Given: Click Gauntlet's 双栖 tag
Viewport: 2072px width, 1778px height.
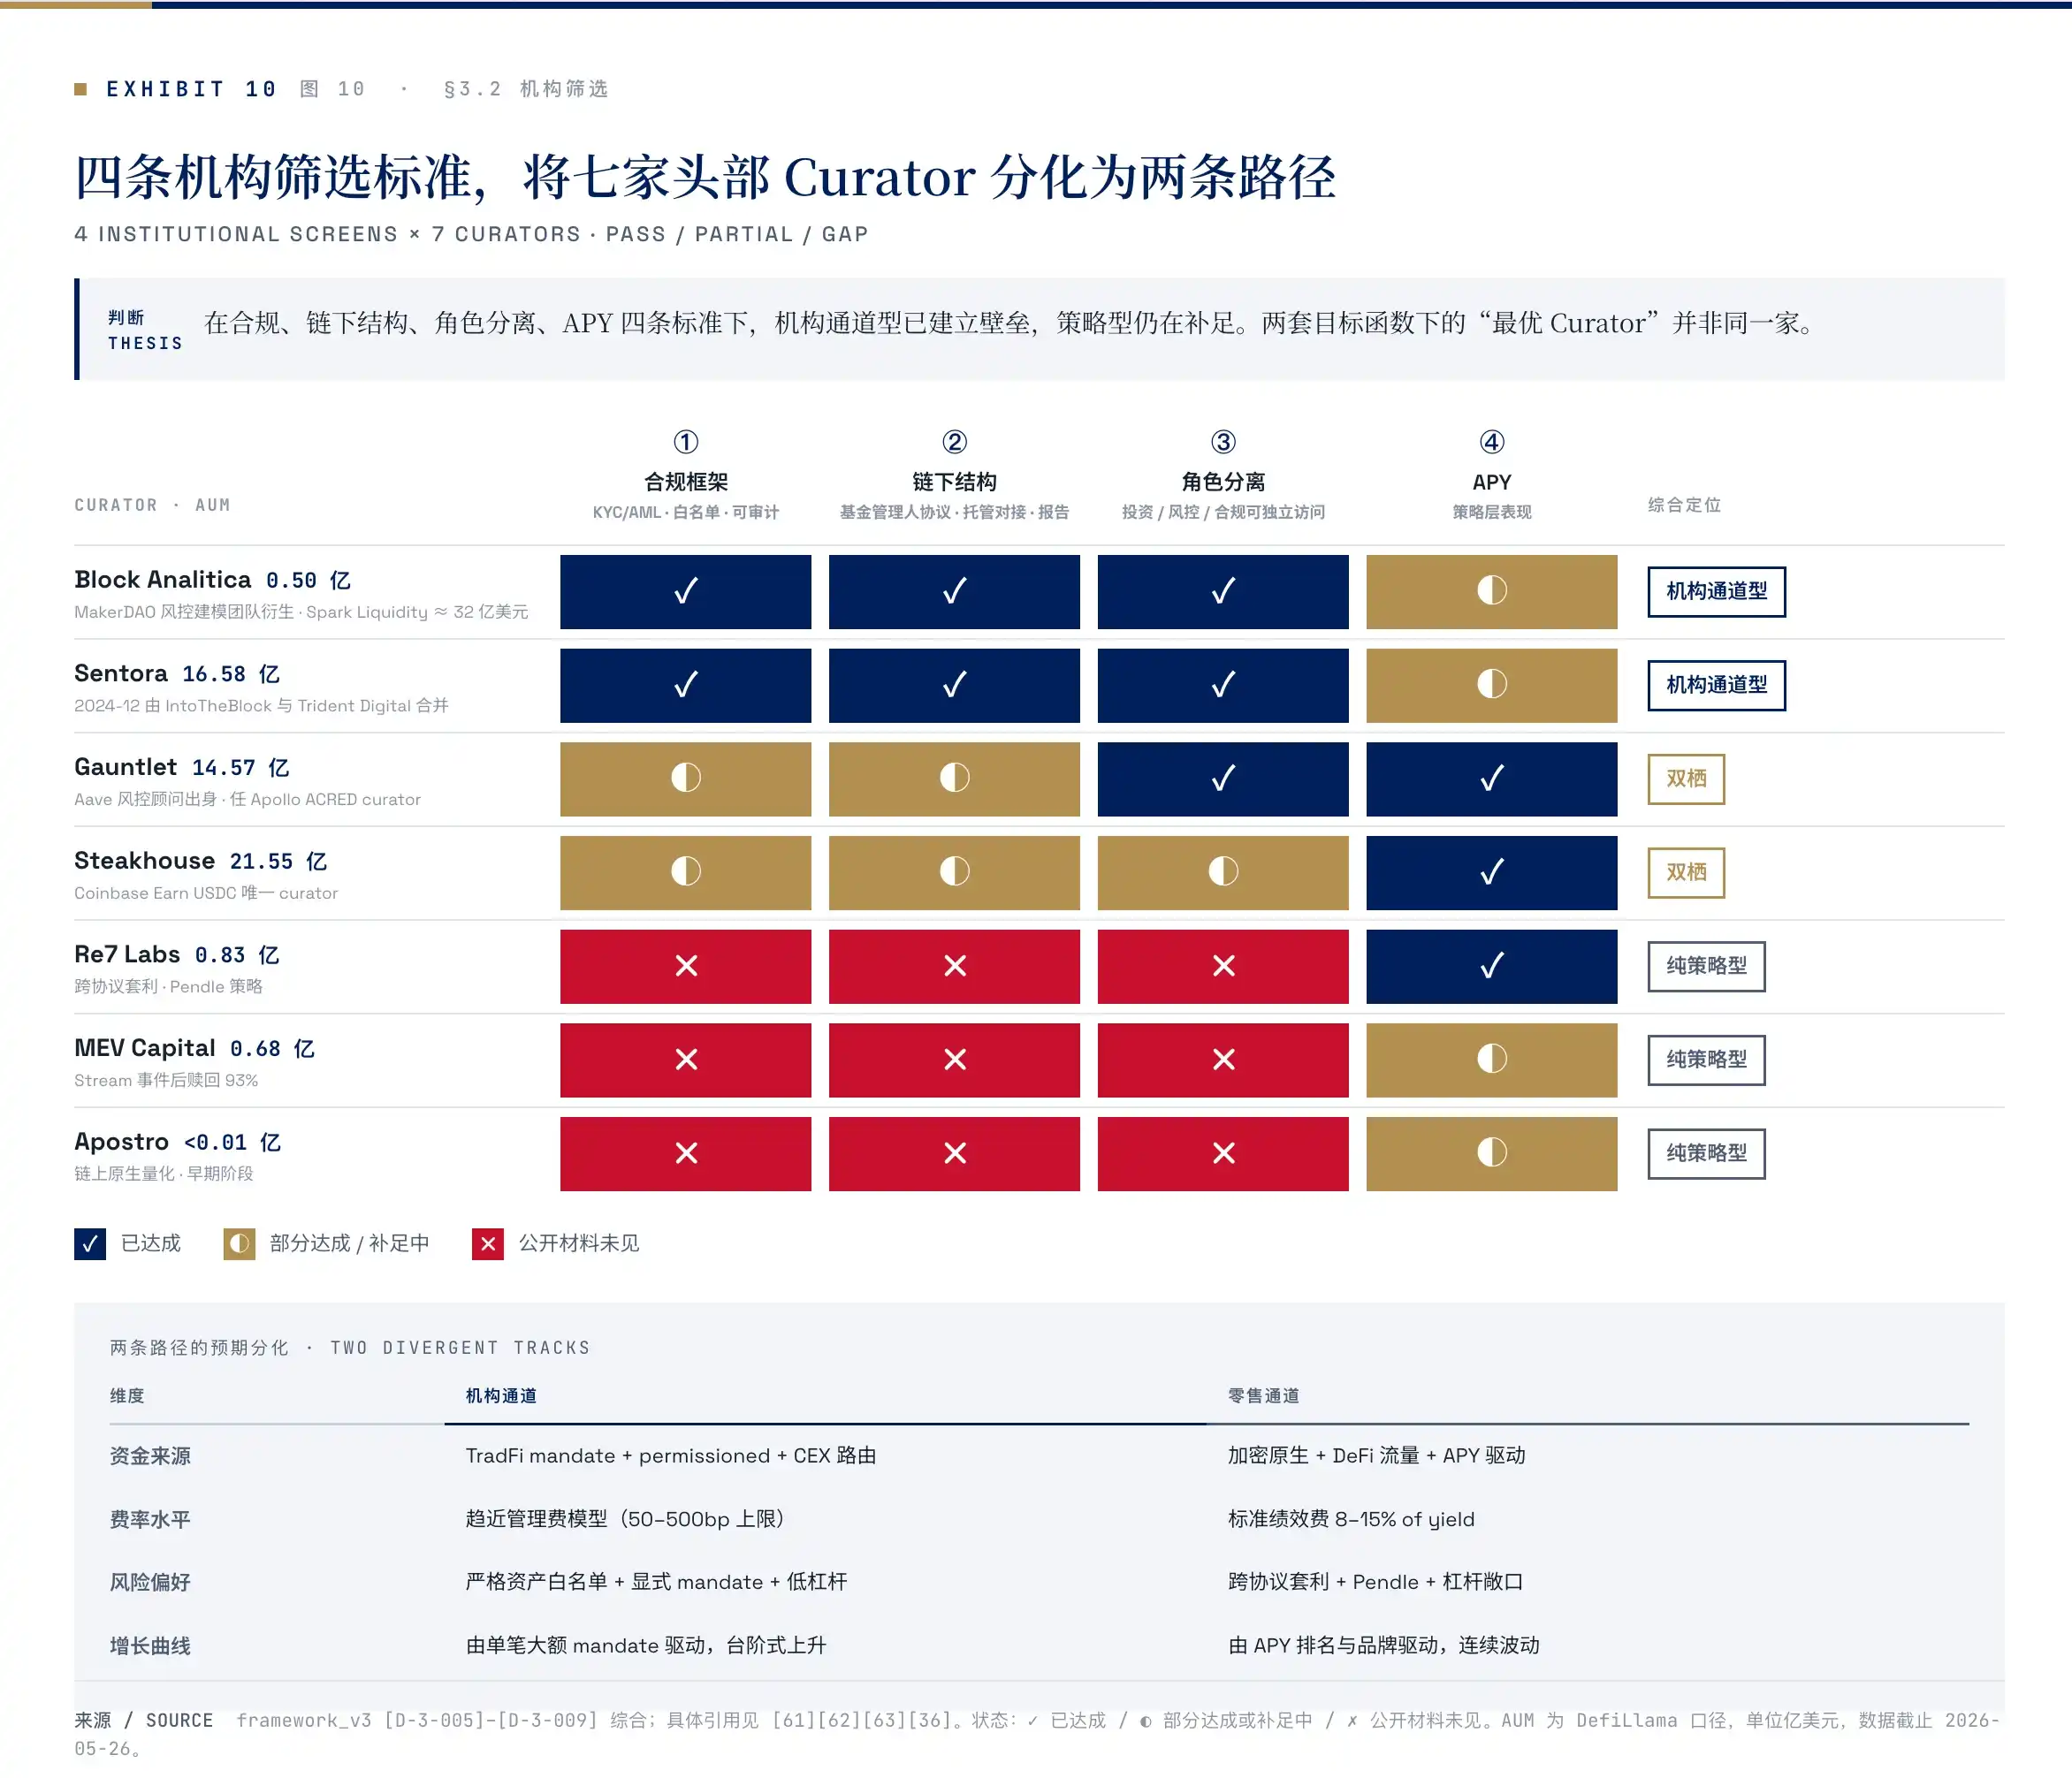Looking at the screenshot, I should (x=1686, y=779).
